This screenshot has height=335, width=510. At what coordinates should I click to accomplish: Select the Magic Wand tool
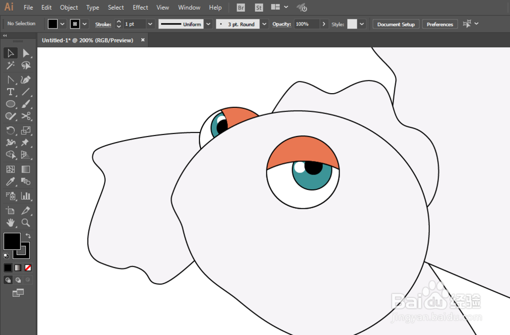point(10,66)
